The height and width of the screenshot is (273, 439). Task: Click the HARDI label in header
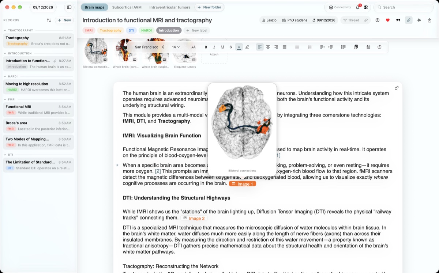click(x=146, y=30)
